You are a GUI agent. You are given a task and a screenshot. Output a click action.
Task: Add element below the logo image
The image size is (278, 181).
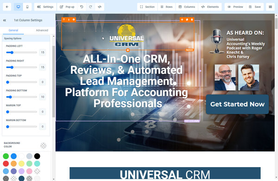coord(128,50)
